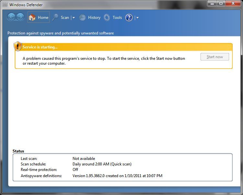Viewport: 243px width, 195px height.
Task: Go to the Home page
Action: 39,17
